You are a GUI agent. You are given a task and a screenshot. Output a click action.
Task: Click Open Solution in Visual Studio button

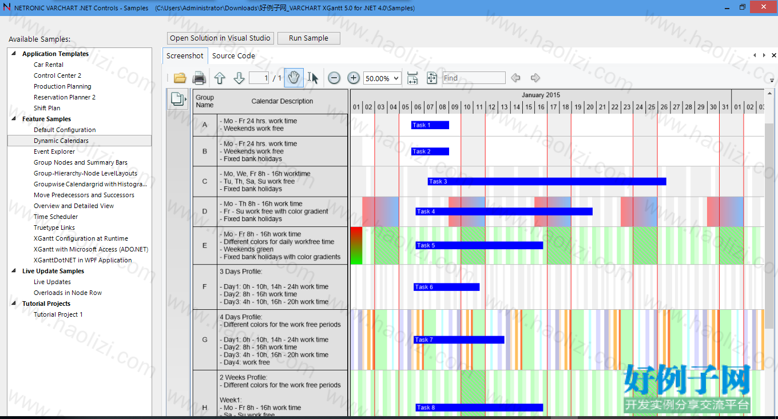pos(220,38)
